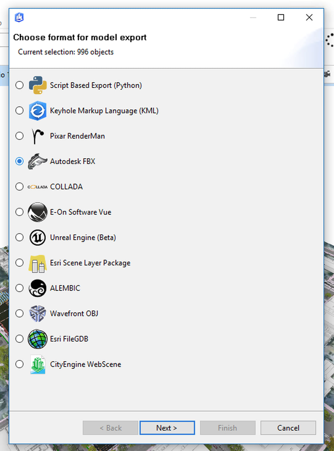The height and width of the screenshot is (451, 334).
Task: Click the Pixar RenderMan lamp icon
Action: pyautogui.click(x=38, y=136)
